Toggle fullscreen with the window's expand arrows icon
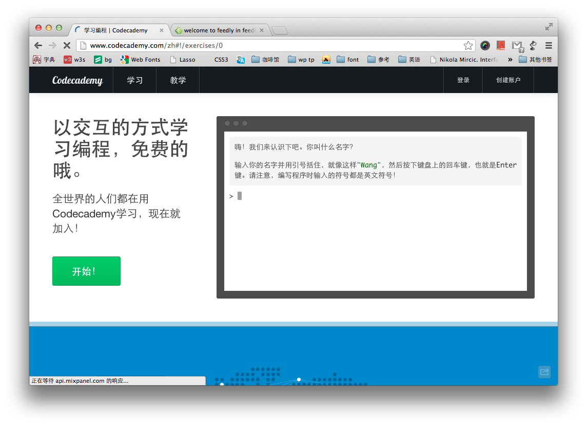Viewport: 587px width, 426px height. tap(549, 27)
